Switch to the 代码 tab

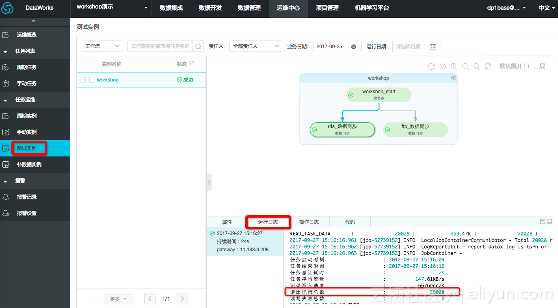click(x=350, y=222)
